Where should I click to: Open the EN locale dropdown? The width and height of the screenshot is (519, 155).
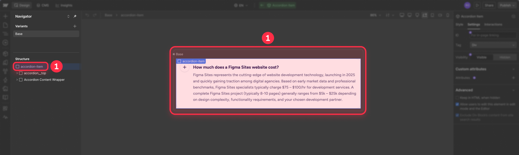[241, 5]
